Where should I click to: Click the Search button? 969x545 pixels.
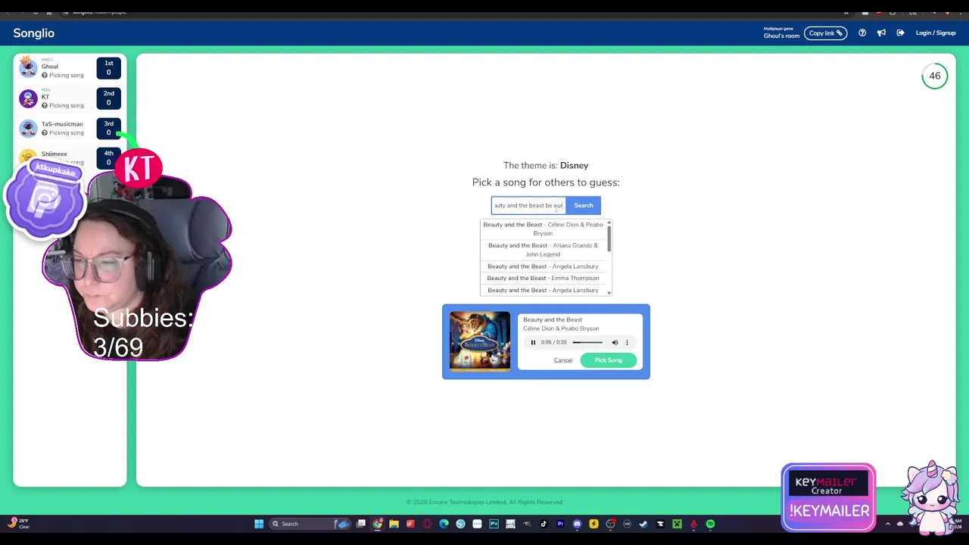click(x=584, y=205)
